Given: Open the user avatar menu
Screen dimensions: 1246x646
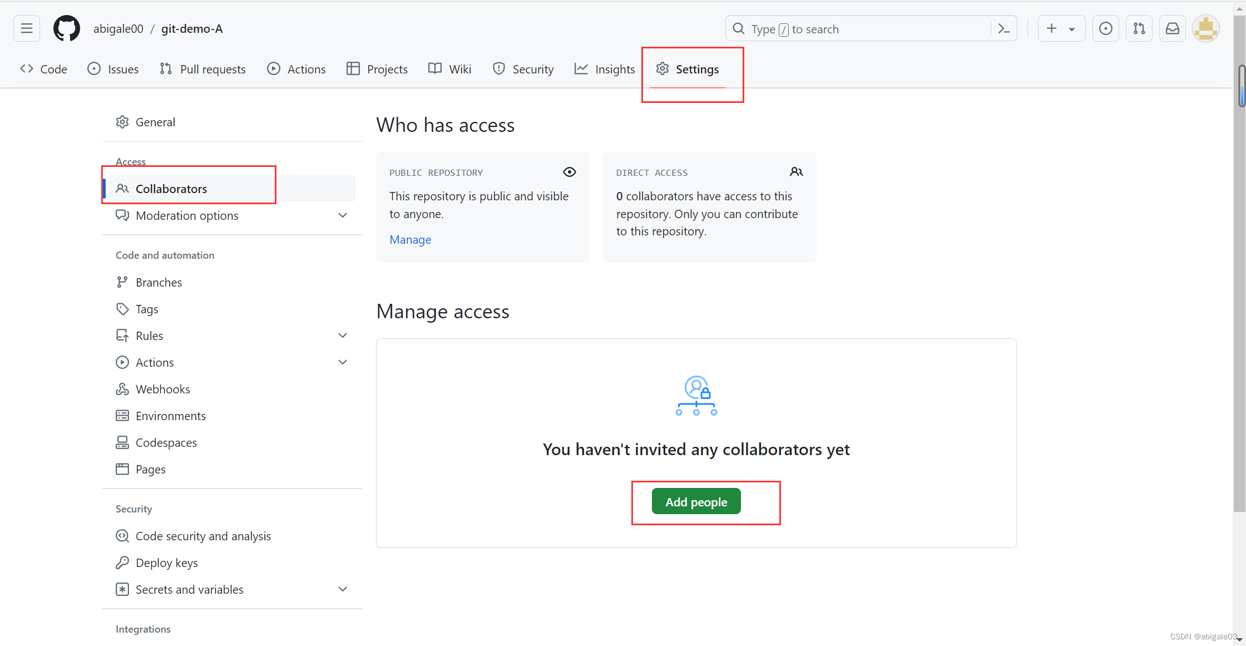Looking at the screenshot, I should point(1206,28).
